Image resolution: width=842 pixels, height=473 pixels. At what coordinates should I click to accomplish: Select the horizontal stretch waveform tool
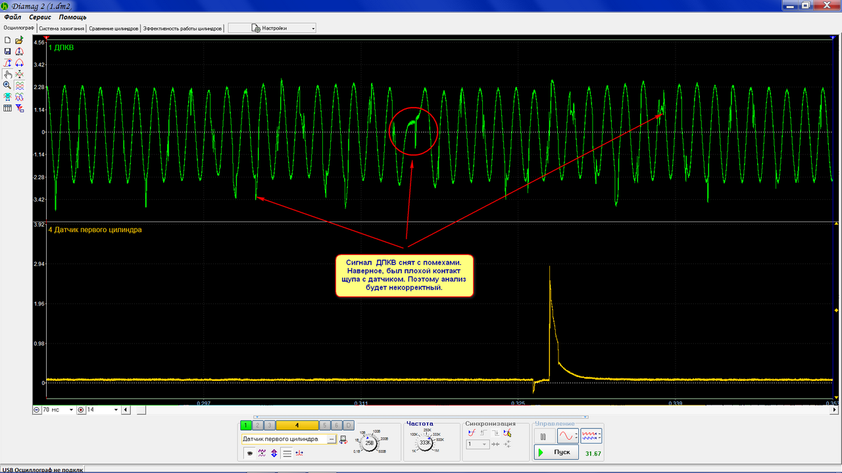coord(19,63)
